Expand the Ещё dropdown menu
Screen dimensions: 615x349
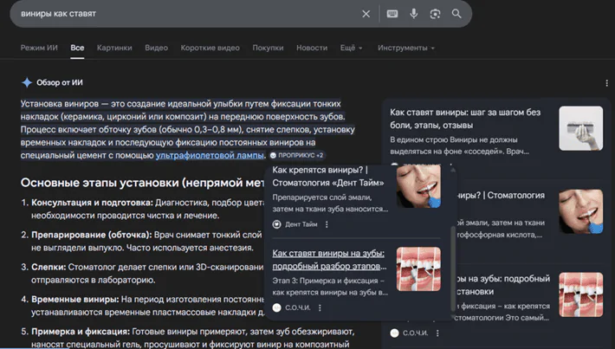pyautogui.click(x=351, y=48)
